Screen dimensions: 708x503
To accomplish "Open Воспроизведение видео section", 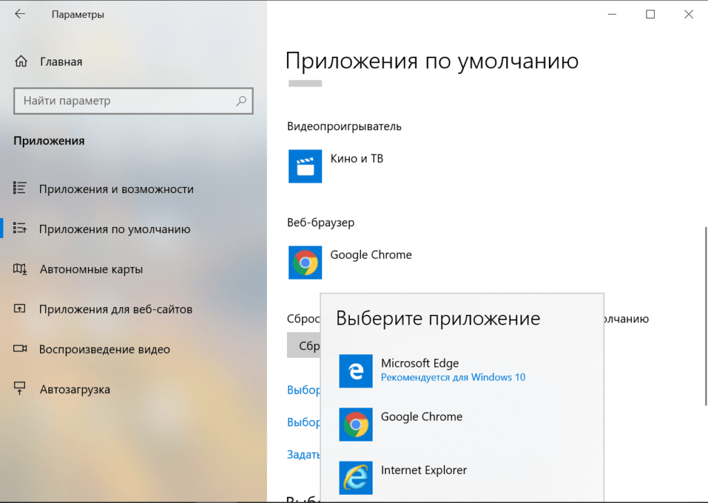I will coord(104,349).
